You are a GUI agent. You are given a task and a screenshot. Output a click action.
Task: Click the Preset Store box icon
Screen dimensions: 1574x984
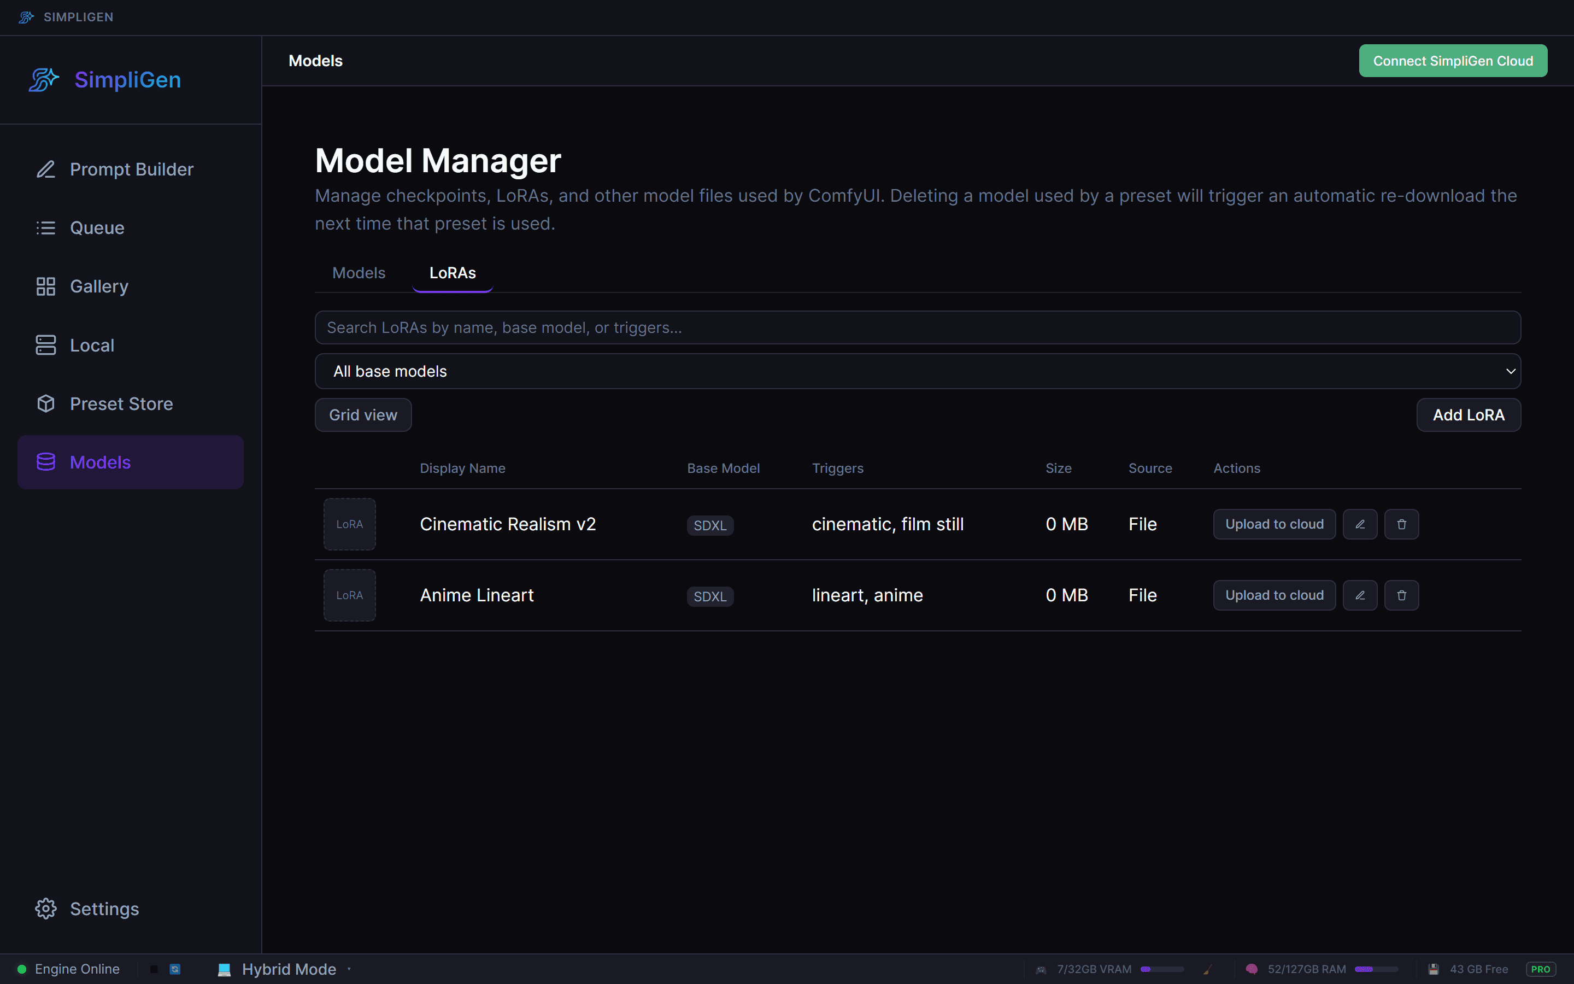tap(45, 403)
